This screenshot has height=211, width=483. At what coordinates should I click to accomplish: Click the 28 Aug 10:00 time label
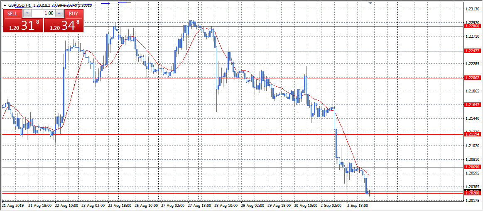[x=226, y=205]
